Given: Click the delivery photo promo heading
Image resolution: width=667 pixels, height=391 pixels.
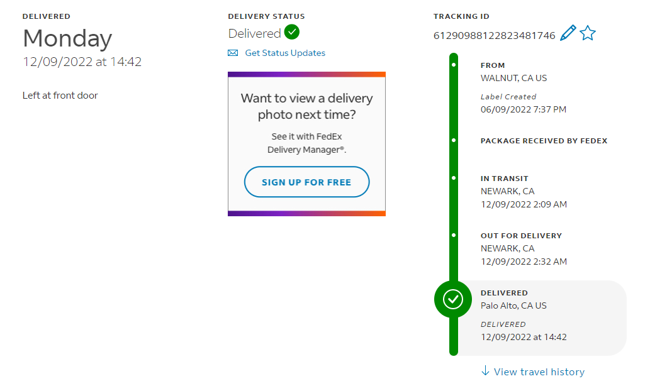Looking at the screenshot, I should point(306,106).
